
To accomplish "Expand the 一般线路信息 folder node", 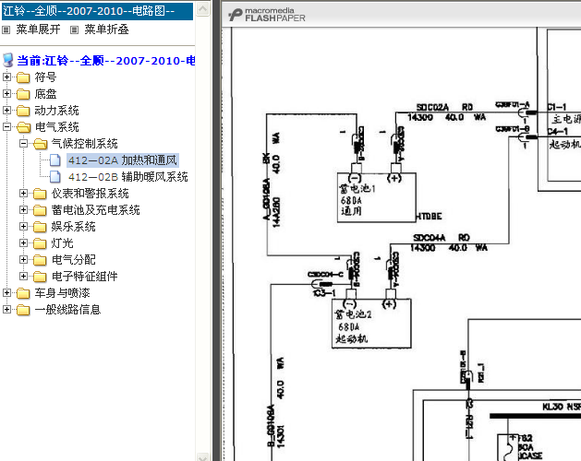I will coord(6,309).
